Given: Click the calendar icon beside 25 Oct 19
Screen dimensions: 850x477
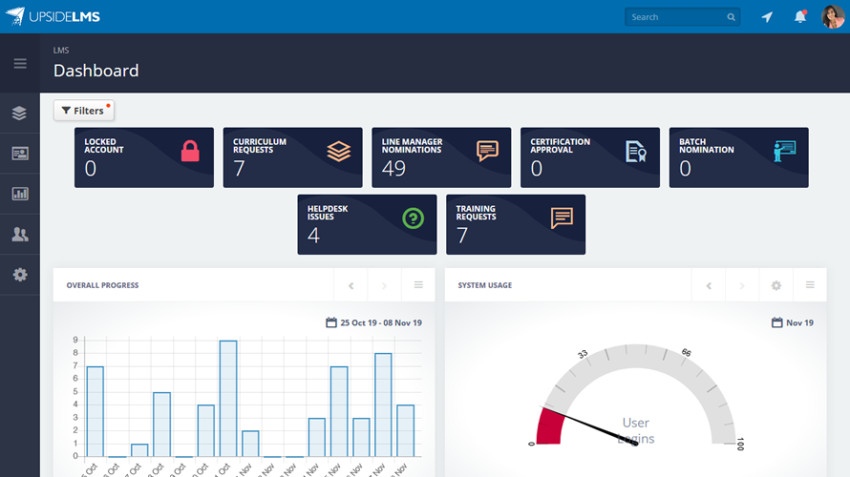Looking at the screenshot, I should (x=331, y=322).
